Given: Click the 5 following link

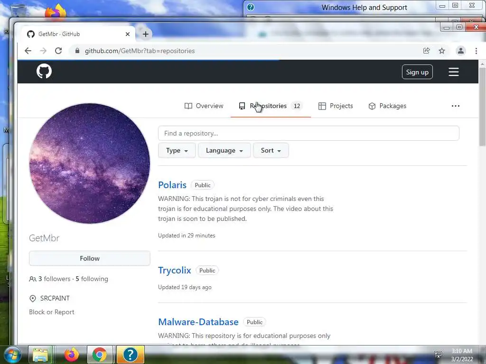Looking at the screenshot, I should pyautogui.click(x=92, y=279).
